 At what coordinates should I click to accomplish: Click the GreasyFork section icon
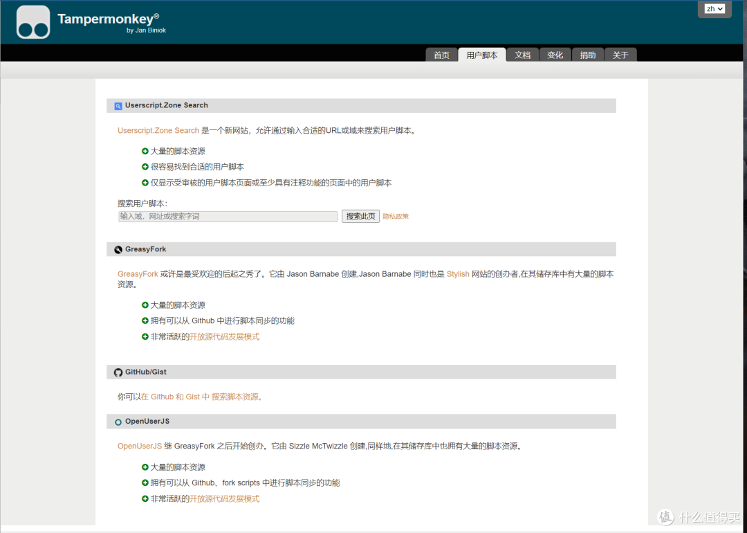[118, 249]
